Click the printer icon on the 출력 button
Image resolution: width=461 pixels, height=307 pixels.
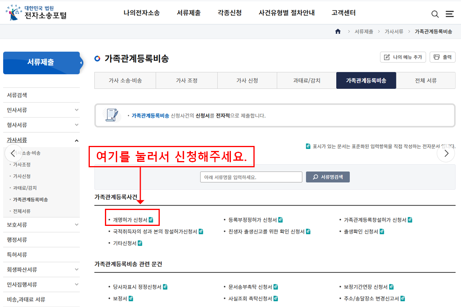point(436,57)
